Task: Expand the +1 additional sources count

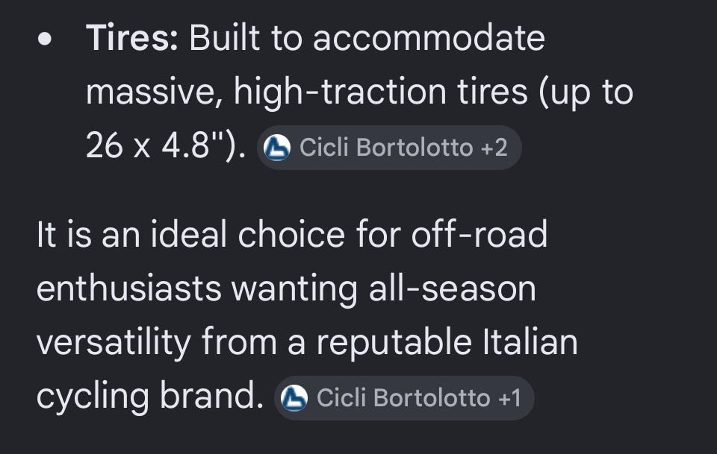Action: 509,398
